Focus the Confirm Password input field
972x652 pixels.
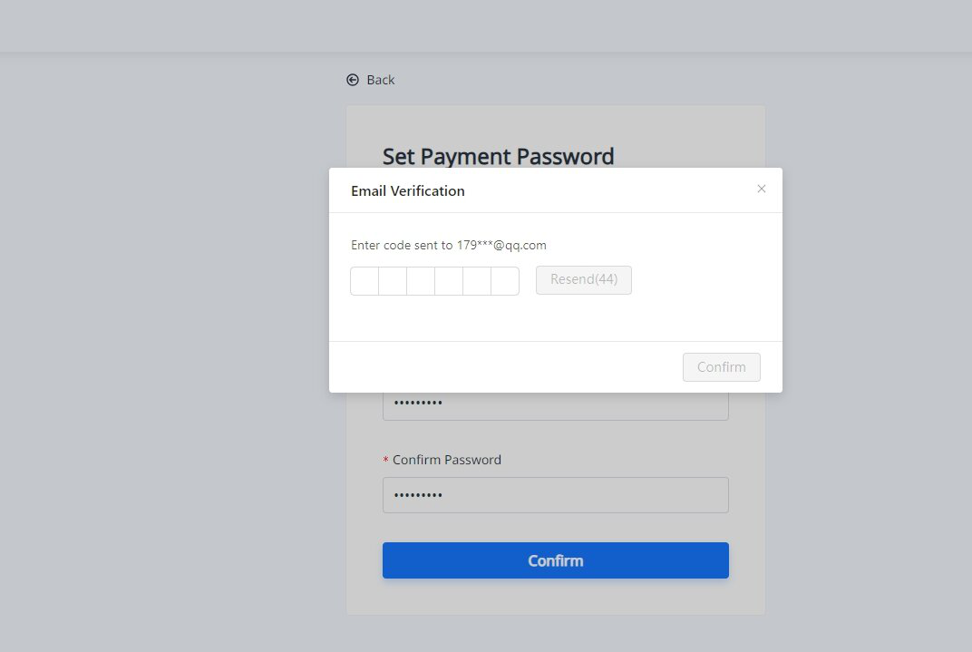click(555, 495)
